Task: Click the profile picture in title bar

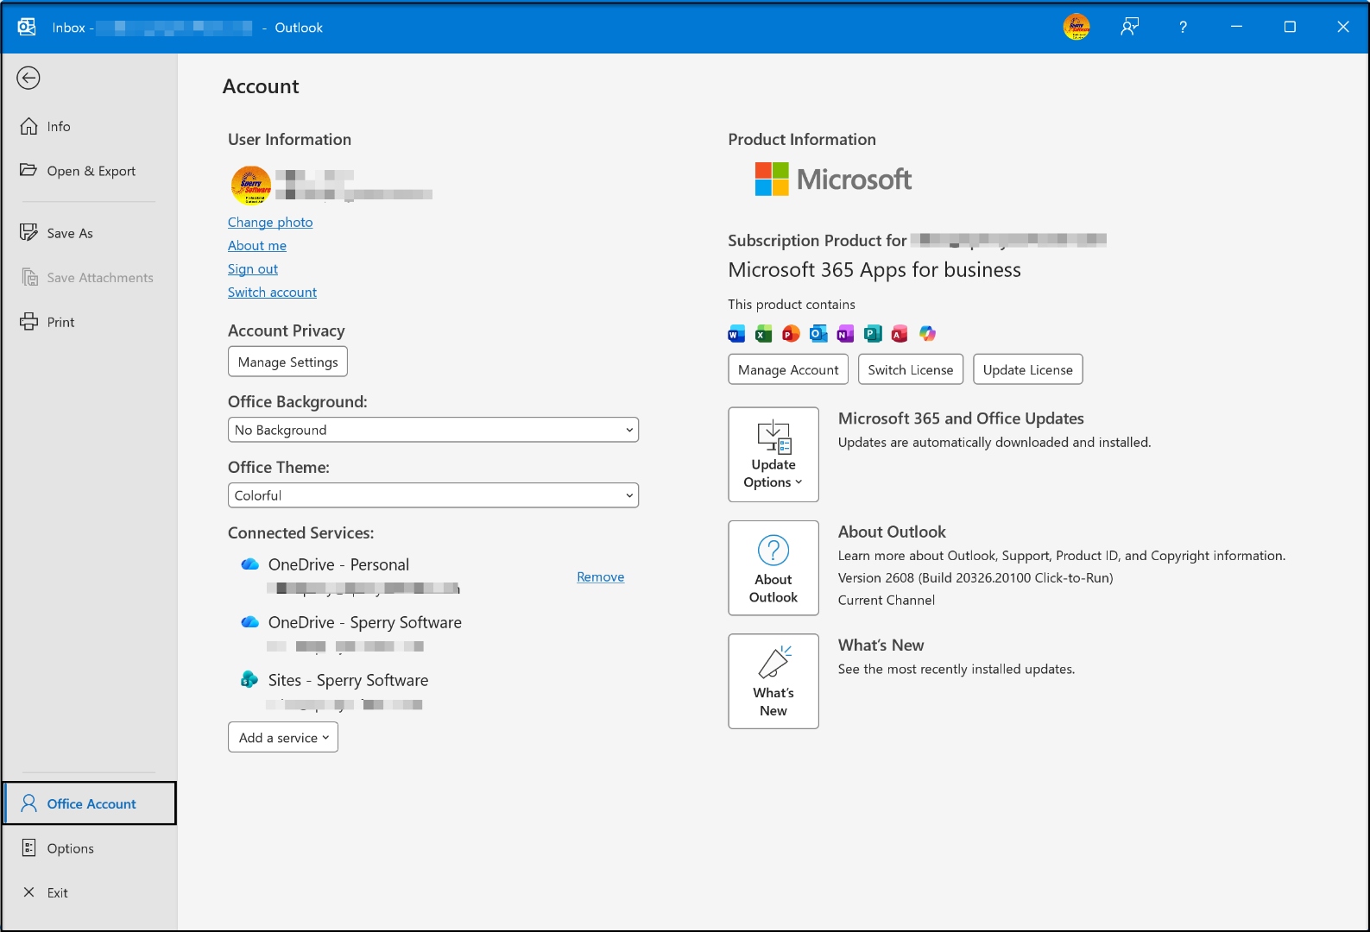Action: pyautogui.click(x=1076, y=27)
